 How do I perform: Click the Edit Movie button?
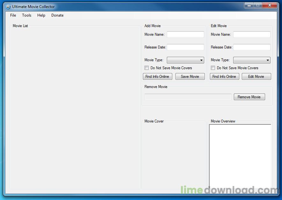256,77
